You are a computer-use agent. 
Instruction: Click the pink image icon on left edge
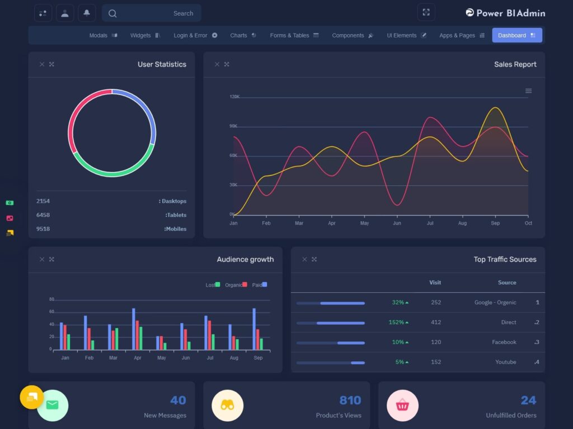point(10,218)
